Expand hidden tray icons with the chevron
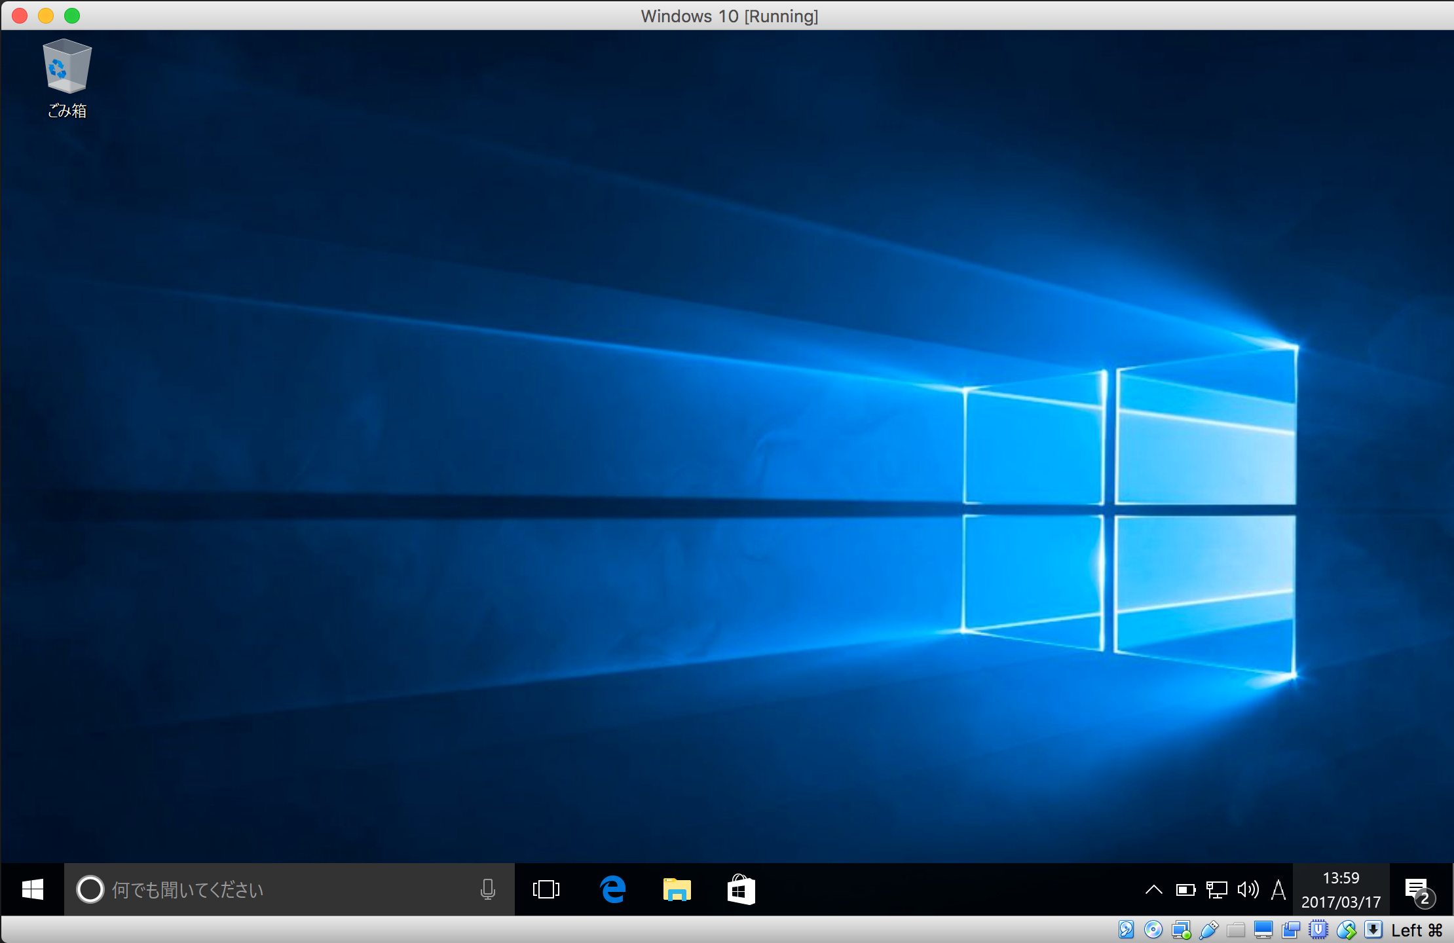The image size is (1454, 943). (x=1154, y=889)
